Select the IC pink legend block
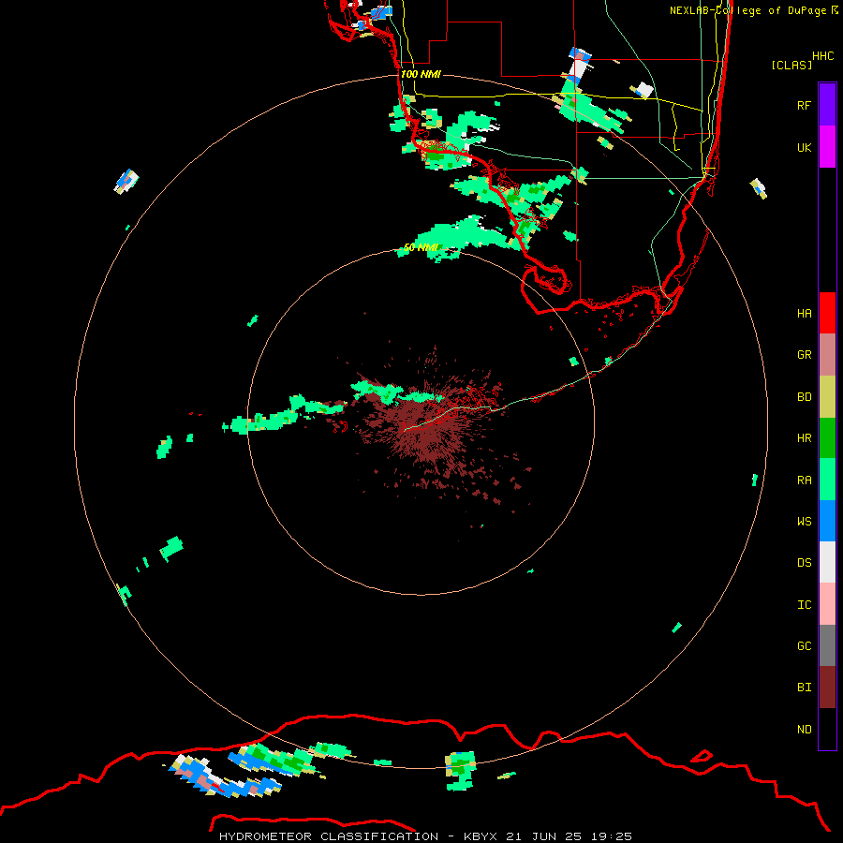843x843 pixels. (827, 604)
